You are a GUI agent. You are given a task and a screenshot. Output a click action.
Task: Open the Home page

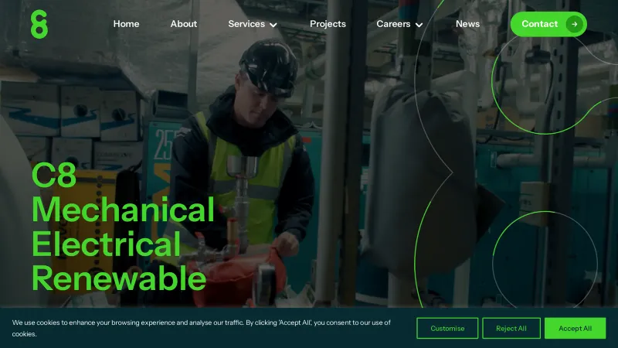[126, 24]
